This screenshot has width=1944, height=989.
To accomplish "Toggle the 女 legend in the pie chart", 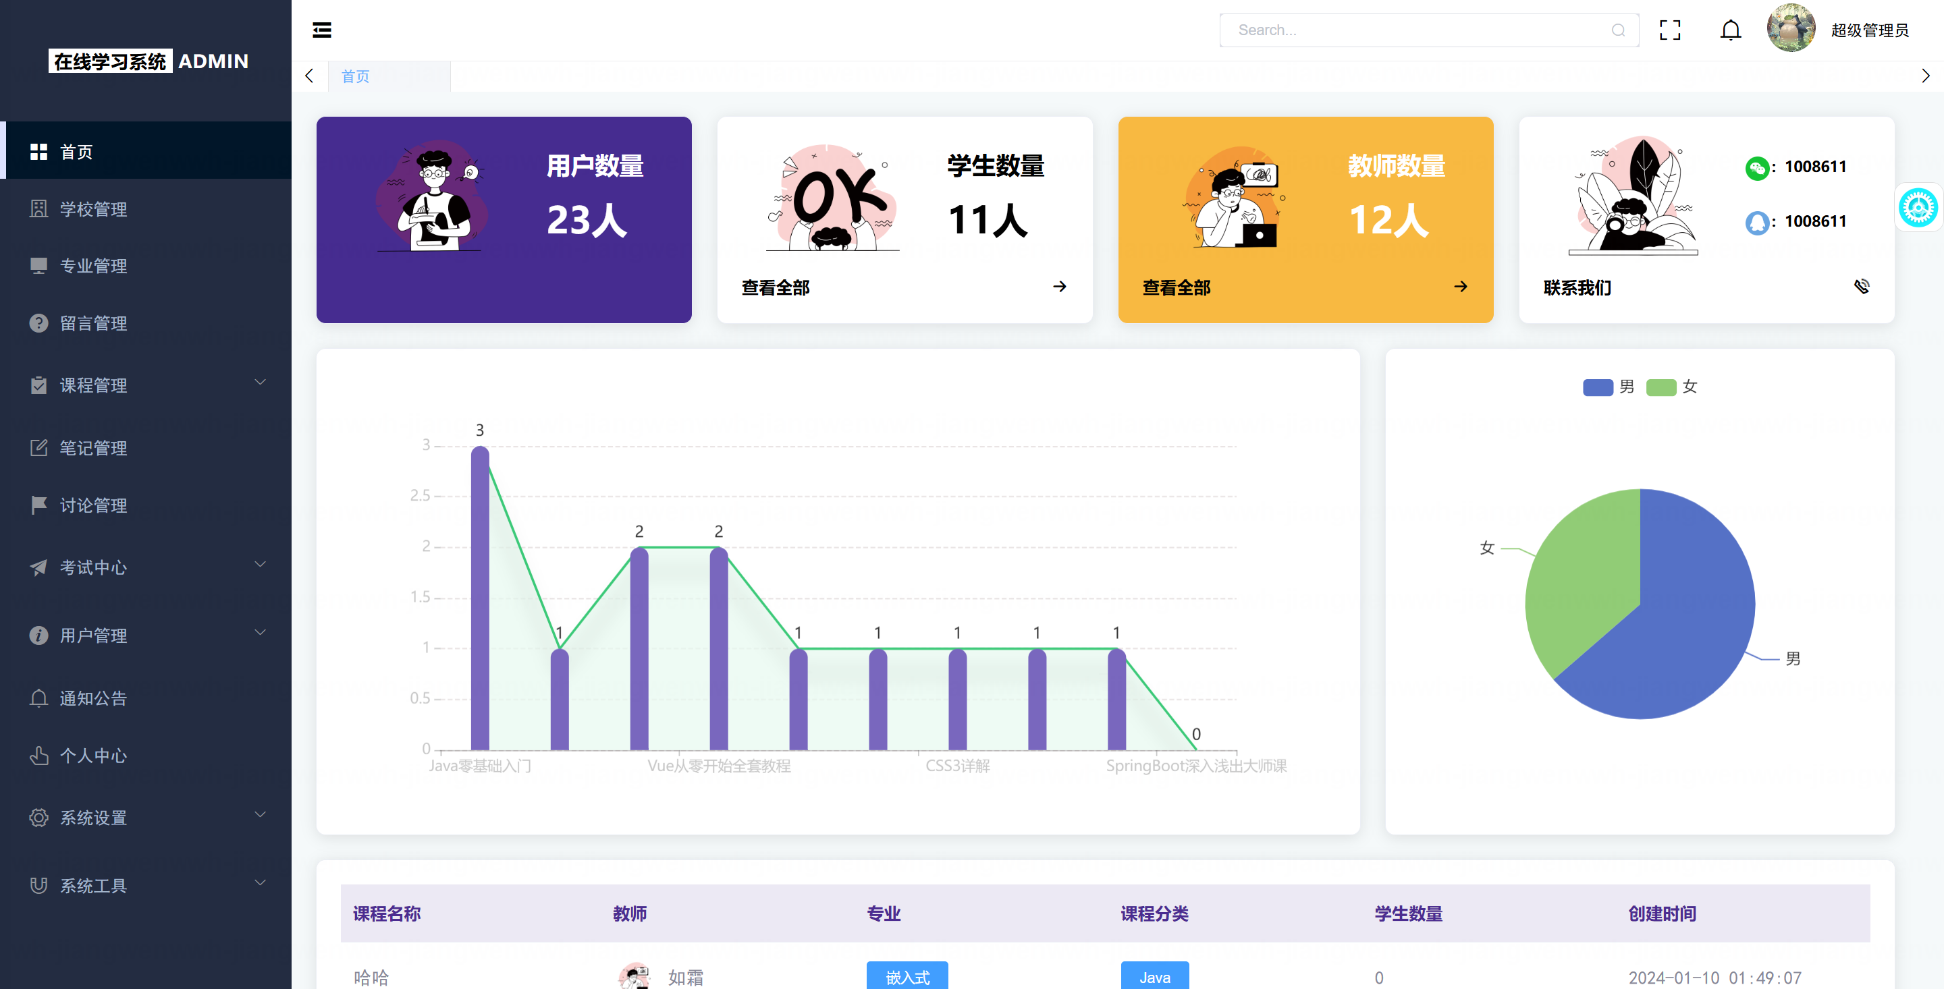I will (1661, 387).
